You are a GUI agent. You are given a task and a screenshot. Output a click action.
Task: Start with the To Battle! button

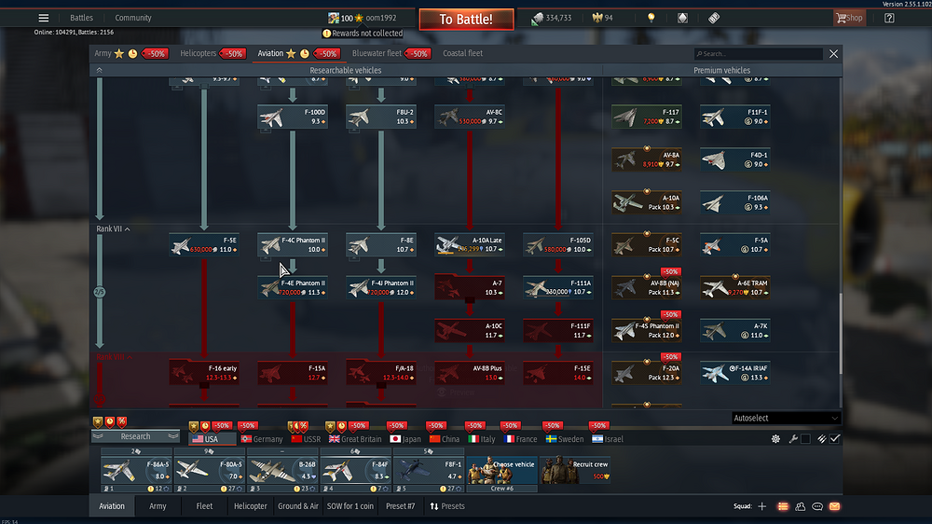[466, 19]
